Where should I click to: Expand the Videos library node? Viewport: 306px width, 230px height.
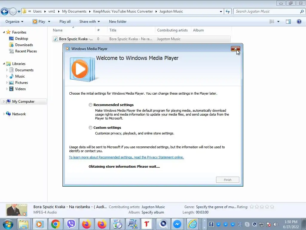(x=7, y=89)
